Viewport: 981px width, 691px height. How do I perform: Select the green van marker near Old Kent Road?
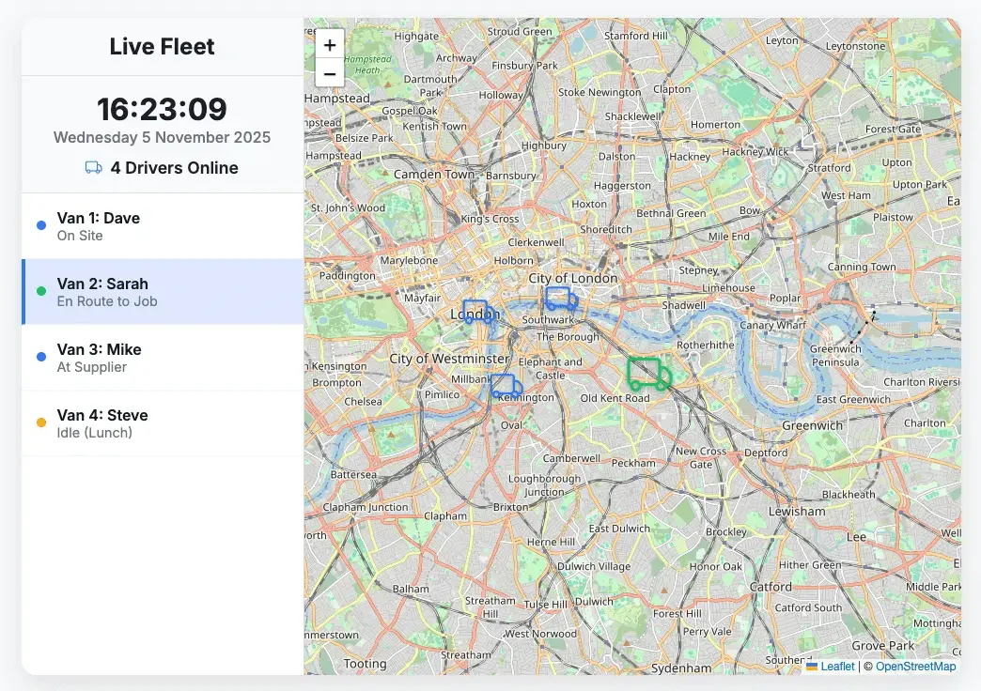648,374
